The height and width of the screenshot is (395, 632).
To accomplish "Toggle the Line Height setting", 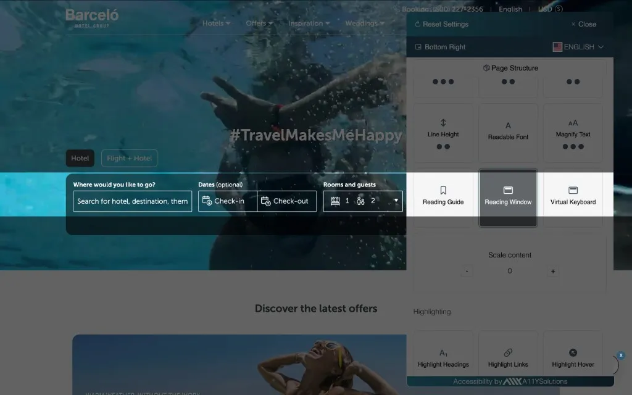I will coord(443,132).
